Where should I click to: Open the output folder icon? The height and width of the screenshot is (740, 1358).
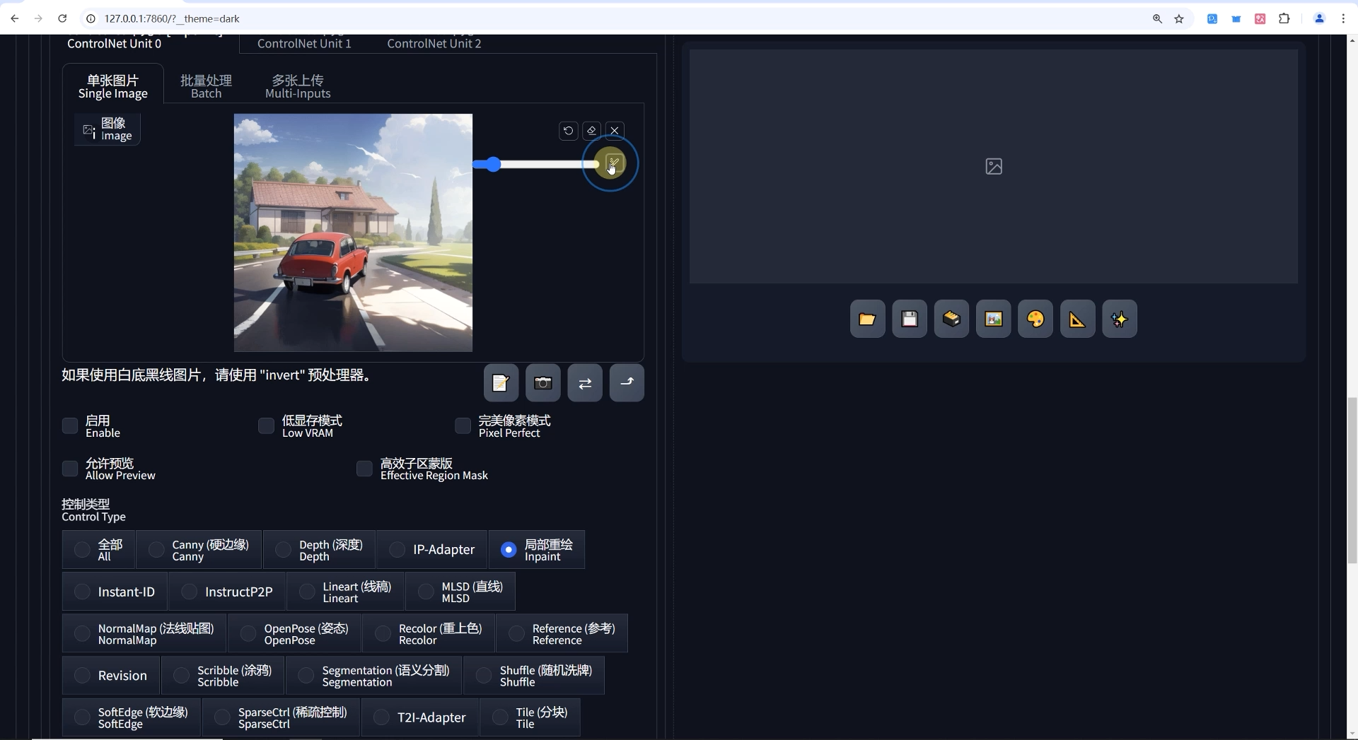click(867, 319)
